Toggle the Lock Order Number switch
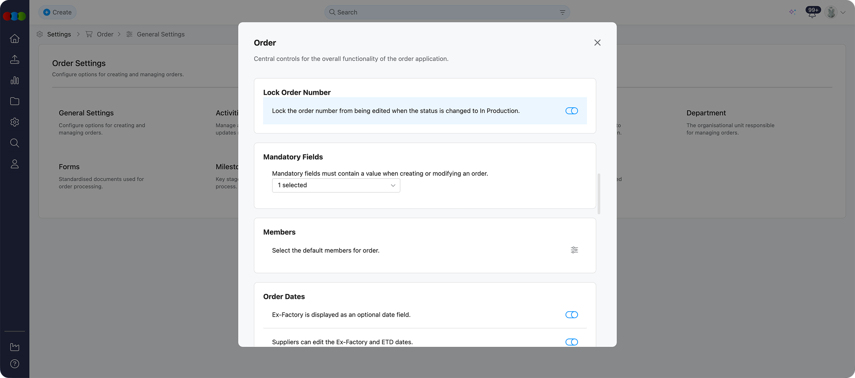This screenshot has width=855, height=378. (571, 111)
